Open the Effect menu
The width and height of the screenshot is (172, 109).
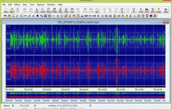[17, 5]
